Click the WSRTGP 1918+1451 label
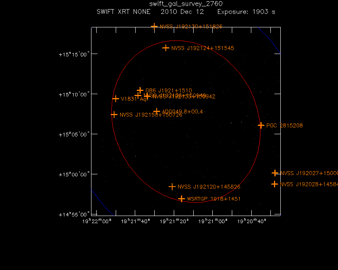The width and height of the screenshot is (338, 270). coord(214,199)
